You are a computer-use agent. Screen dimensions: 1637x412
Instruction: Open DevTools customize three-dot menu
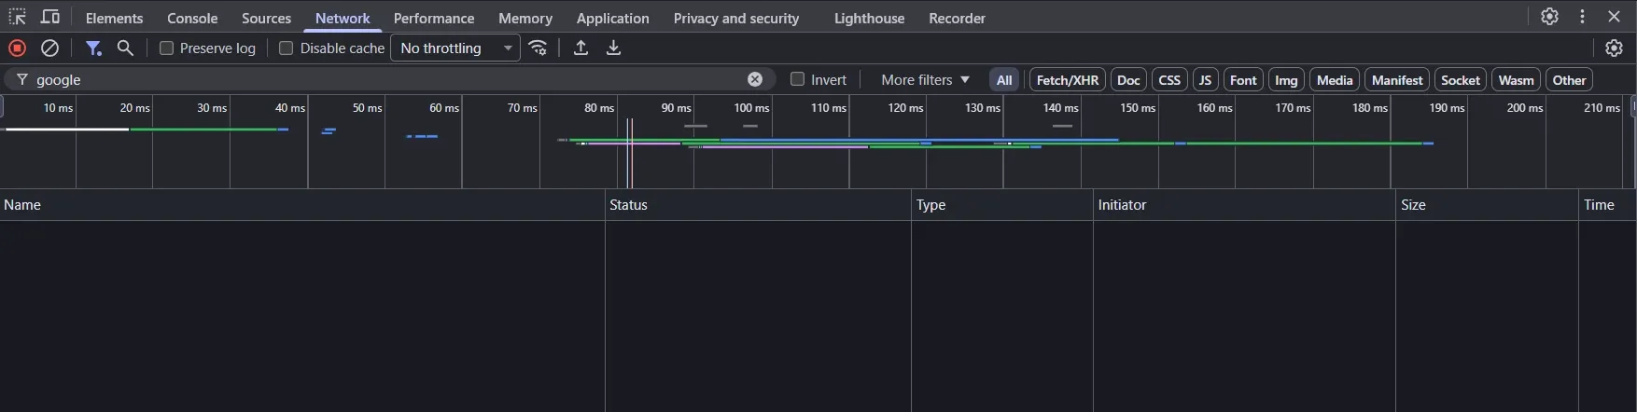pos(1582,17)
